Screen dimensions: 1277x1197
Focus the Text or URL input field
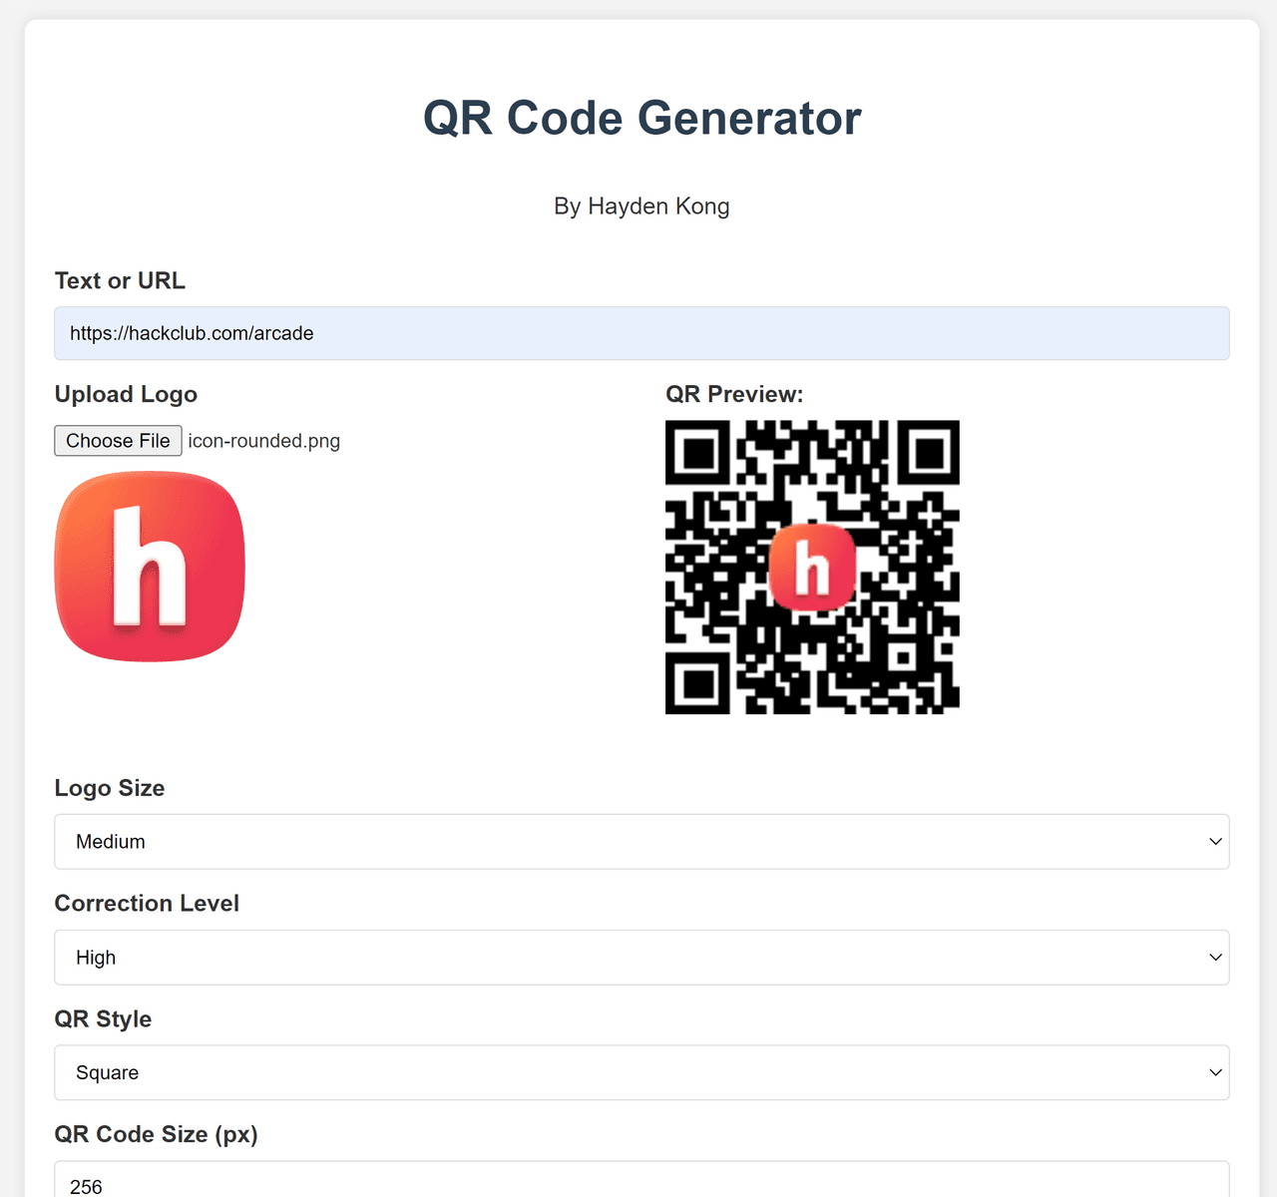[x=641, y=333]
